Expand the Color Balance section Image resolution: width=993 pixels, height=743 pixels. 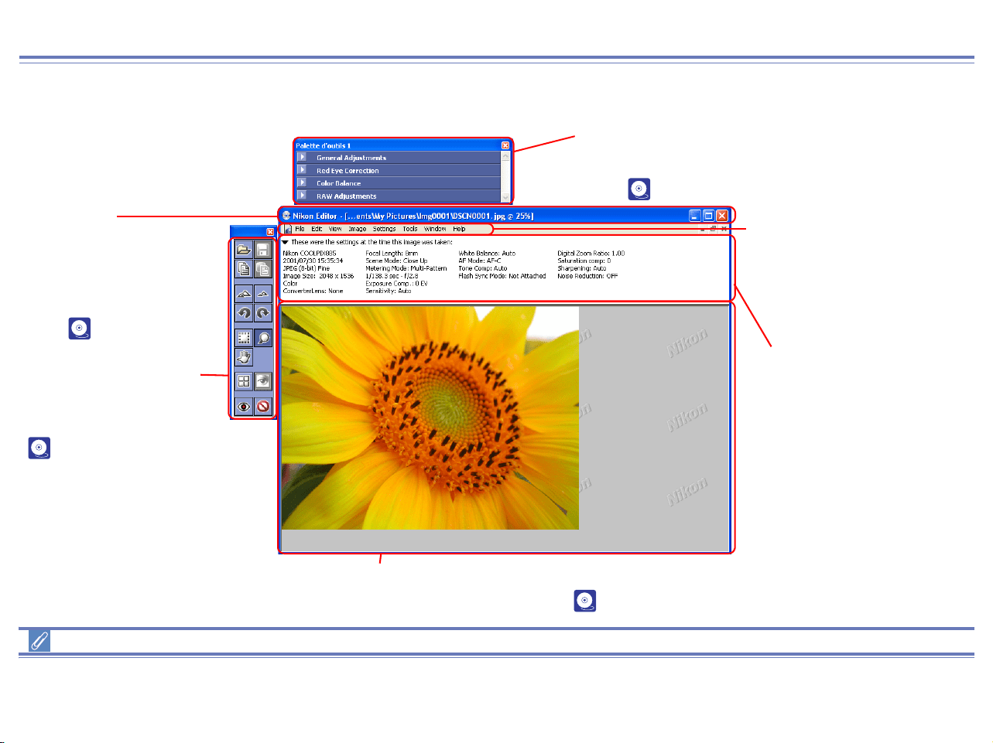pos(302,182)
